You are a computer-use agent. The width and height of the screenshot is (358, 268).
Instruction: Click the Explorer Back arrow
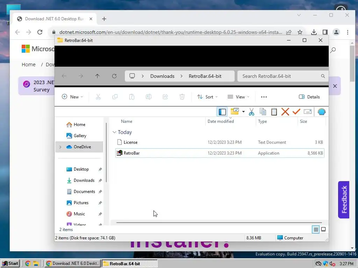point(64,76)
